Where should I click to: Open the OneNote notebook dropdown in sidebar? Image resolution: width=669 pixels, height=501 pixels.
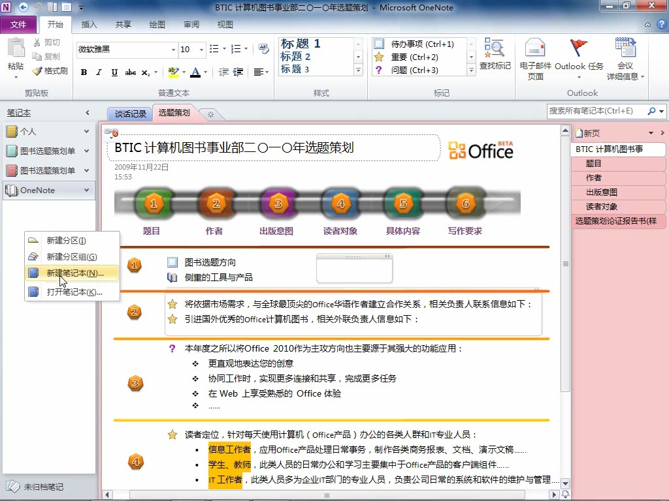88,190
